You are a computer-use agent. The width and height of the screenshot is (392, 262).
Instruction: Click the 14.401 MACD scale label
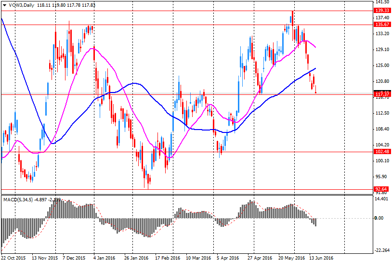pyautogui.click(x=382, y=199)
